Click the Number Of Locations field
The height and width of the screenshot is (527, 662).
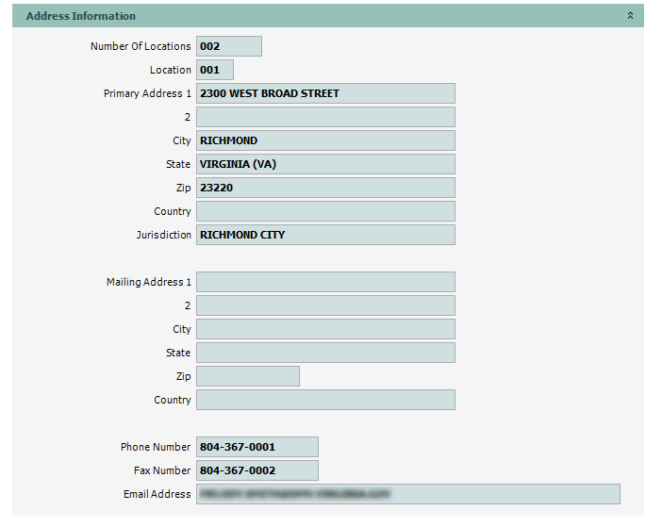click(228, 46)
